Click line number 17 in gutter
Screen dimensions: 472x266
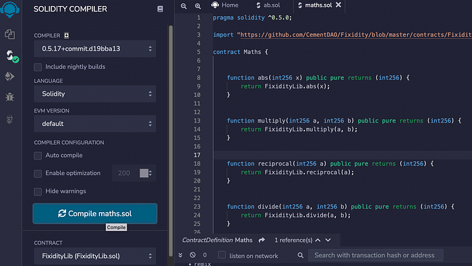pos(197,155)
